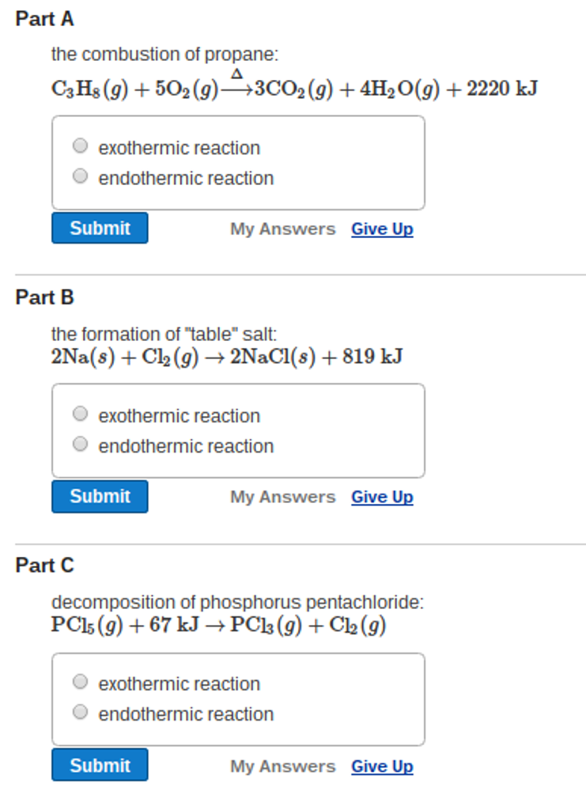The width and height of the screenshot is (586, 810).
Task: Select "exothermic reaction" for Part B
Action: pyautogui.click(x=80, y=413)
